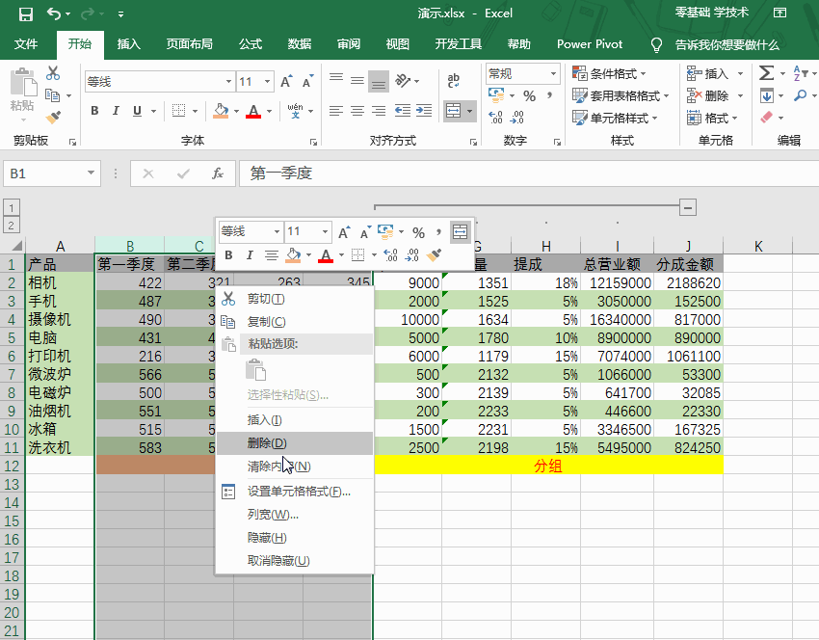Choose 设置单元格格式(F)... in context menu

(295, 492)
